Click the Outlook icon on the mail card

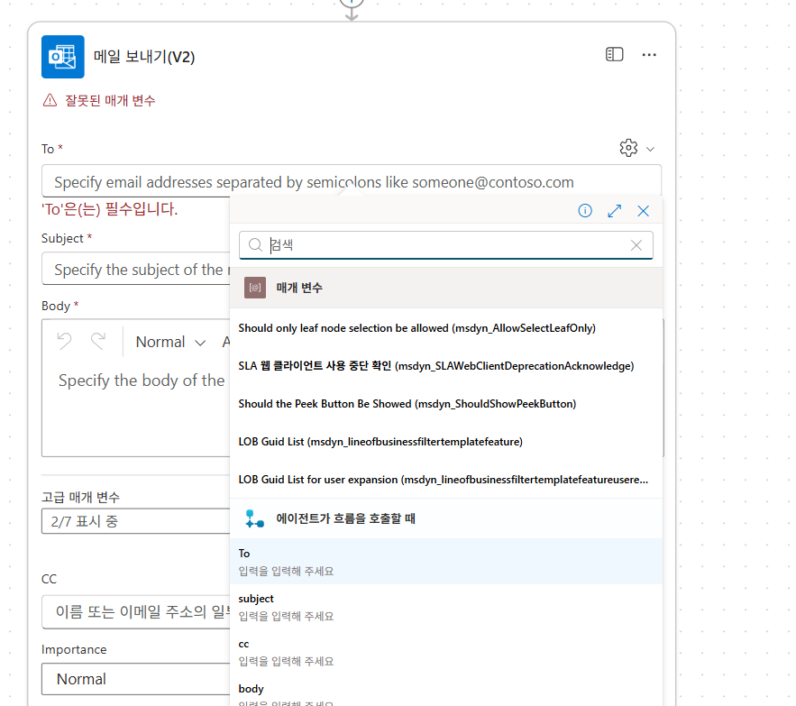point(63,57)
